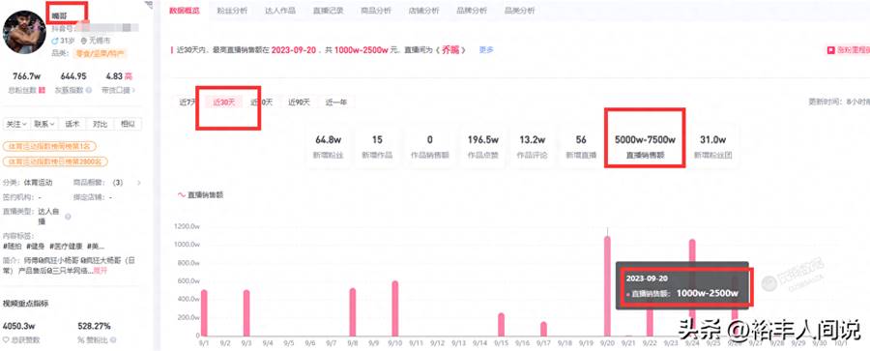Expand the 商品橱窗 arrow
Screen dimensions: 870x351
[x=138, y=183]
